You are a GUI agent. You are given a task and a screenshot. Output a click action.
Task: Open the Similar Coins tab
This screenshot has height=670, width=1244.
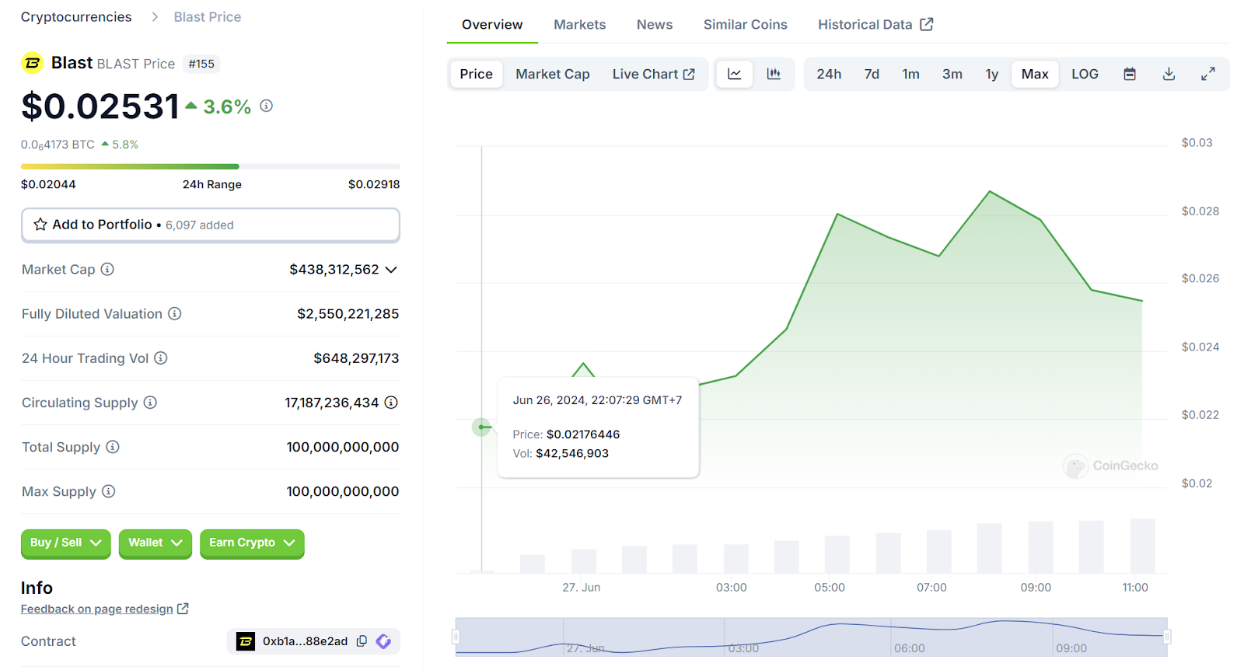pos(746,24)
